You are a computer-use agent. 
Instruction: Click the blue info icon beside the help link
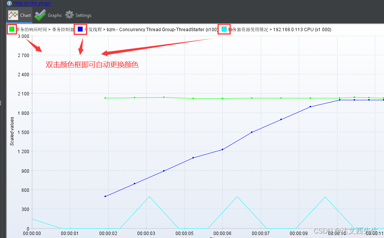click(x=9, y=3)
